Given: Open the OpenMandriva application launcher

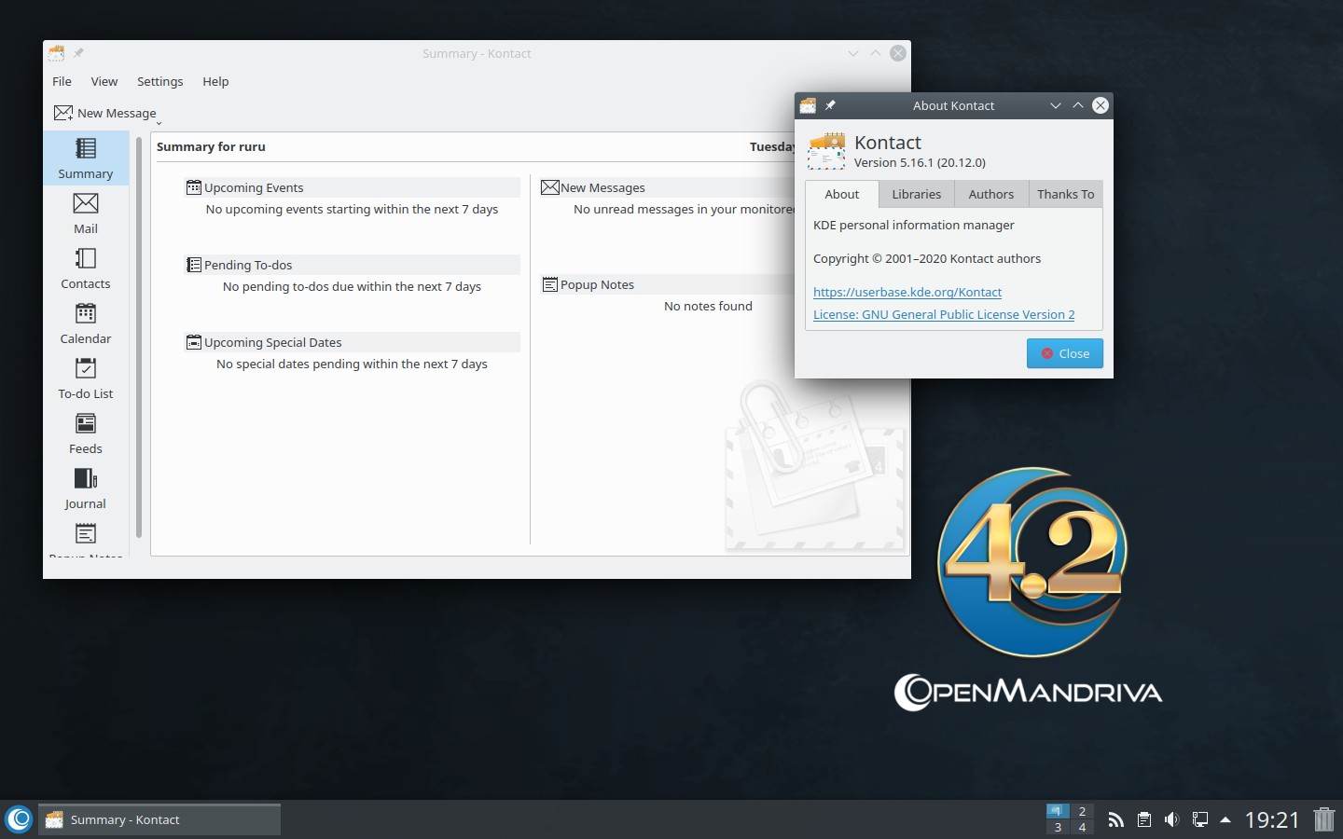Looking at the screenshot, I should (x=19, y=819).
